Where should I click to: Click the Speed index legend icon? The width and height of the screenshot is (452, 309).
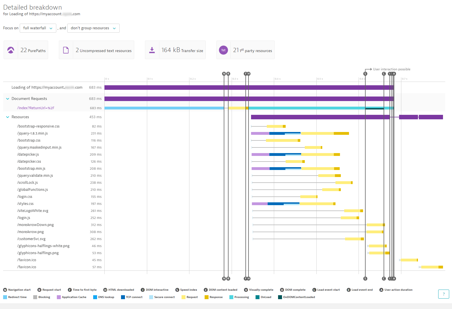177,290
